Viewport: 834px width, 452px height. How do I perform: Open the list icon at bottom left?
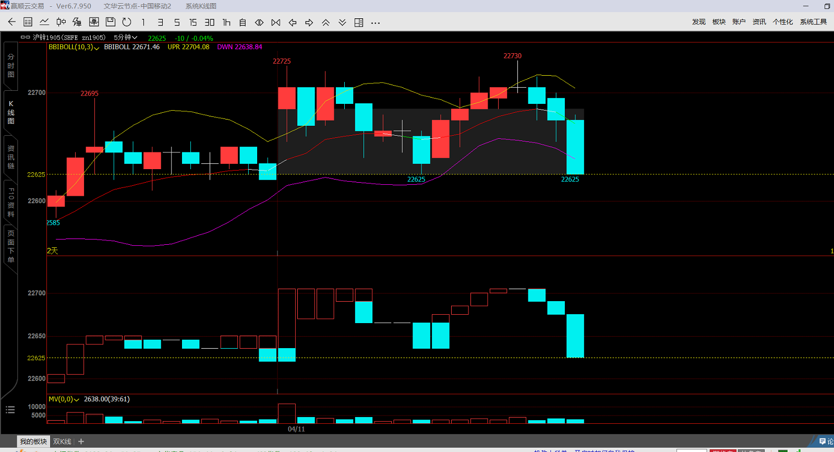click(10, 410)
